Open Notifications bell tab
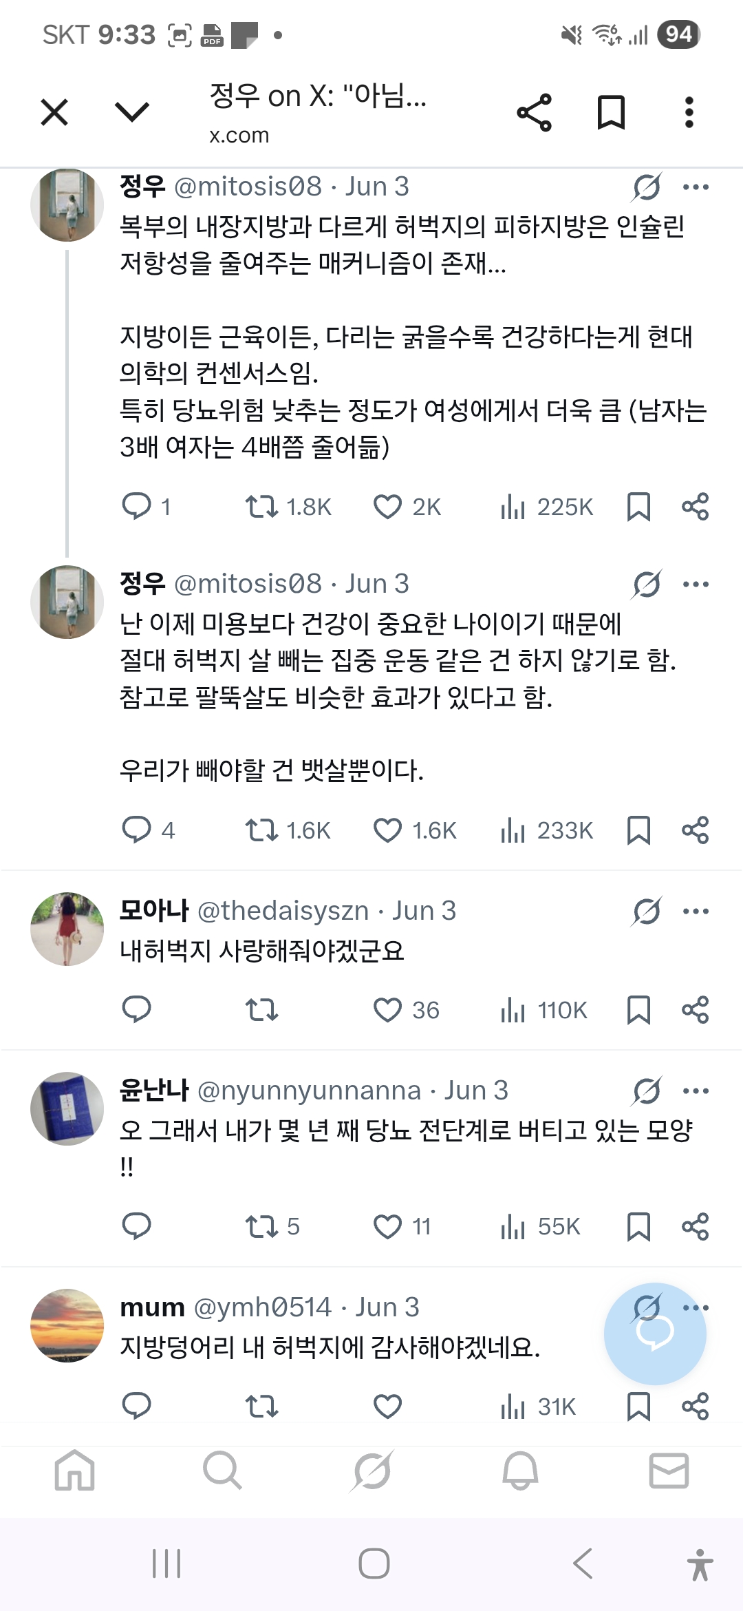The width and height of the screenshot is (743, 1611). pos(520,1471)
